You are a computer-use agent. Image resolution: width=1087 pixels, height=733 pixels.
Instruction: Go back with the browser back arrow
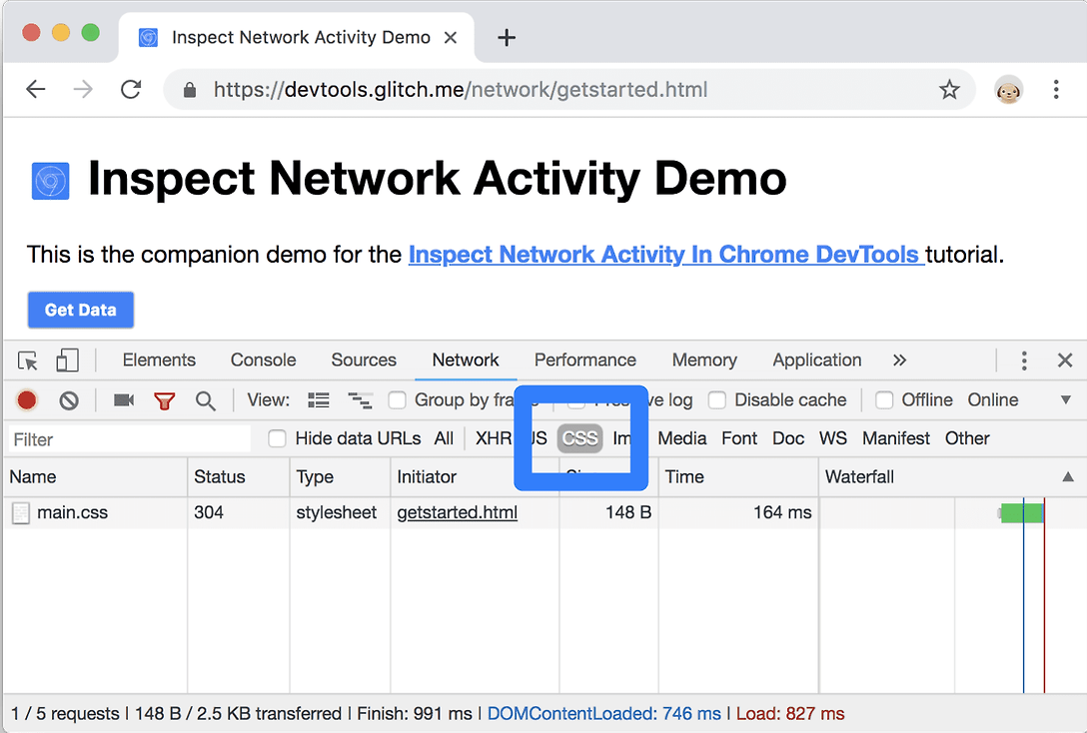click(x=35, y=89)
